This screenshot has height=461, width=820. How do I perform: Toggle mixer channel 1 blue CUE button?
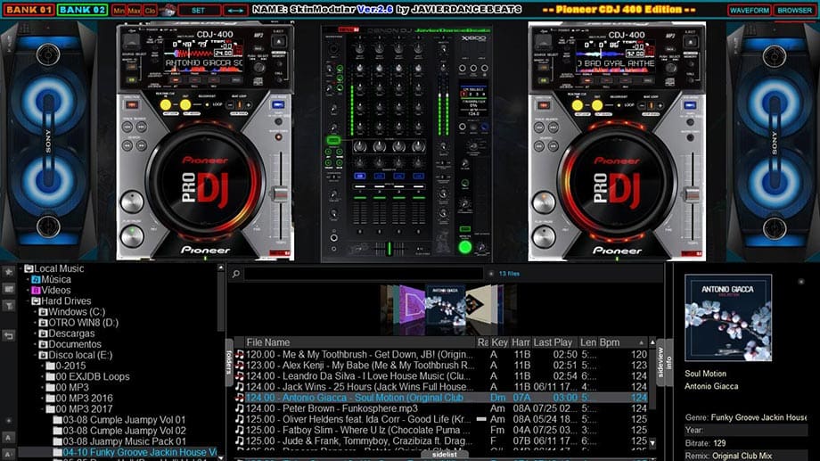(360, 176)
